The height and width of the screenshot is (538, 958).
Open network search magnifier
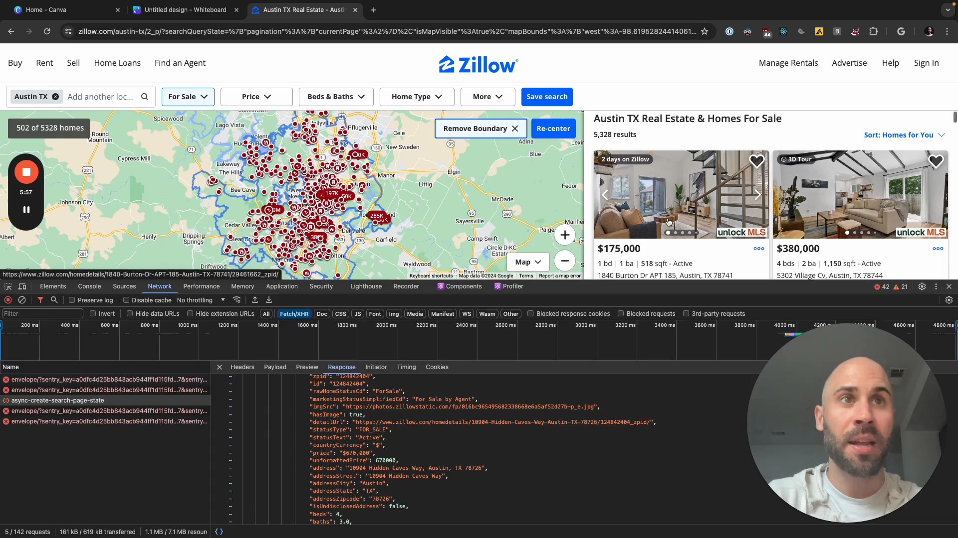[x=54, y=300]
